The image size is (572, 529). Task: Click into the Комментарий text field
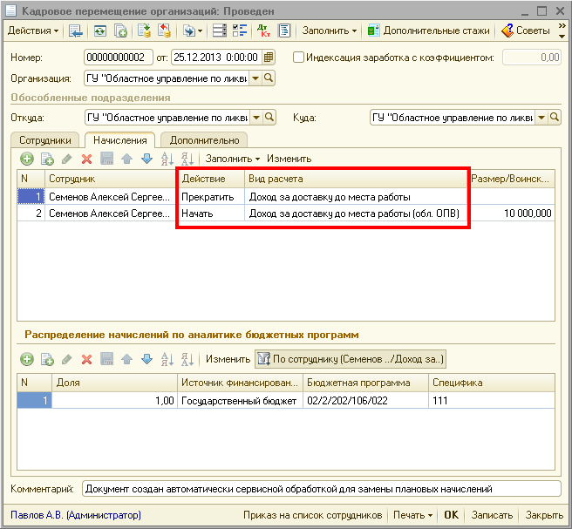tap(321, 489)
